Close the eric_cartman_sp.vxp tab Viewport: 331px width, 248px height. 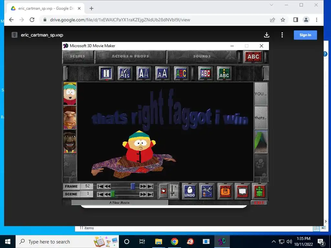pos(79,8)
